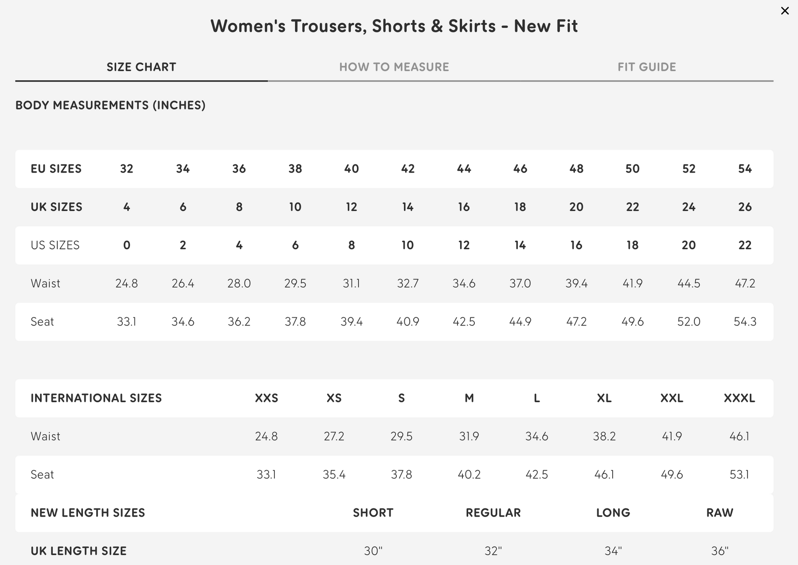Click the Body Measurements (Inches) heading
The height and width of the screenshot is (565, 798).
click(110, 105)
